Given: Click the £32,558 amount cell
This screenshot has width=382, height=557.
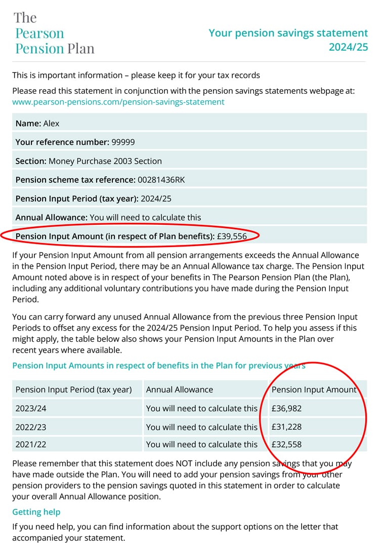Looking at the screenshot, I should click(286, 445).
